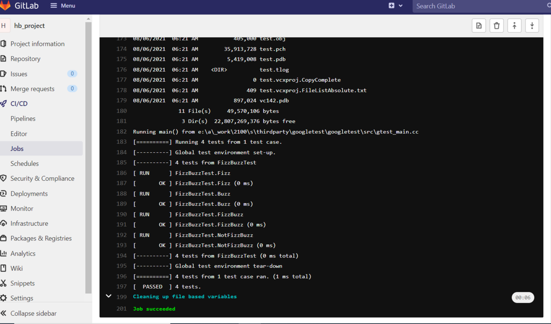Viewport: 551px width, 324px height.
Task: Open the Analytics section
Action: click(23, 253)
